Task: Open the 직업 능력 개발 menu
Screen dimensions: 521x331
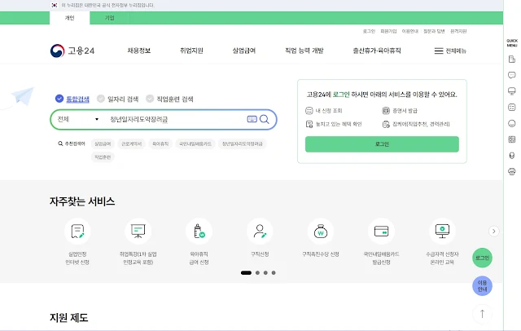Action: coord(304,51)
